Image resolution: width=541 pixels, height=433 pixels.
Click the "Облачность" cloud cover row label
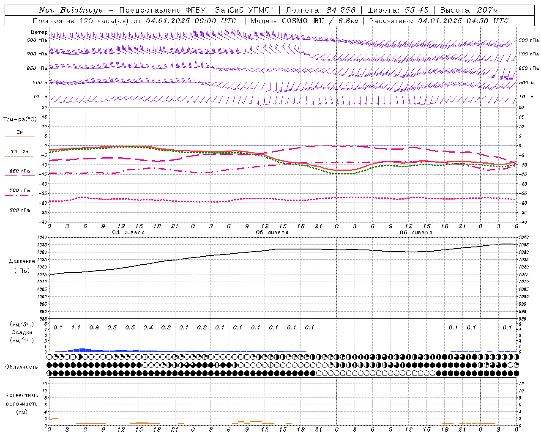pos(22,367)
